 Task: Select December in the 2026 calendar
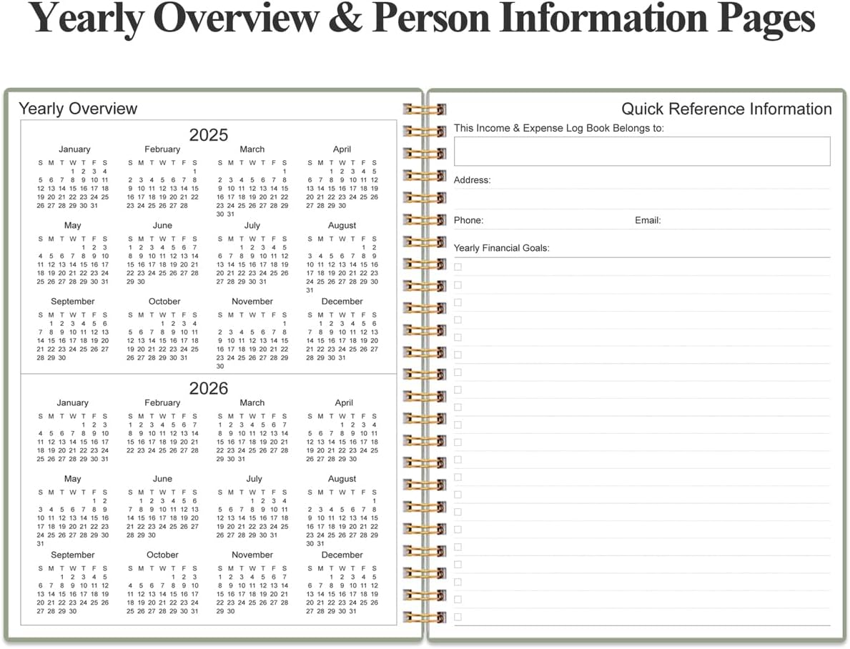pos(342,555)
